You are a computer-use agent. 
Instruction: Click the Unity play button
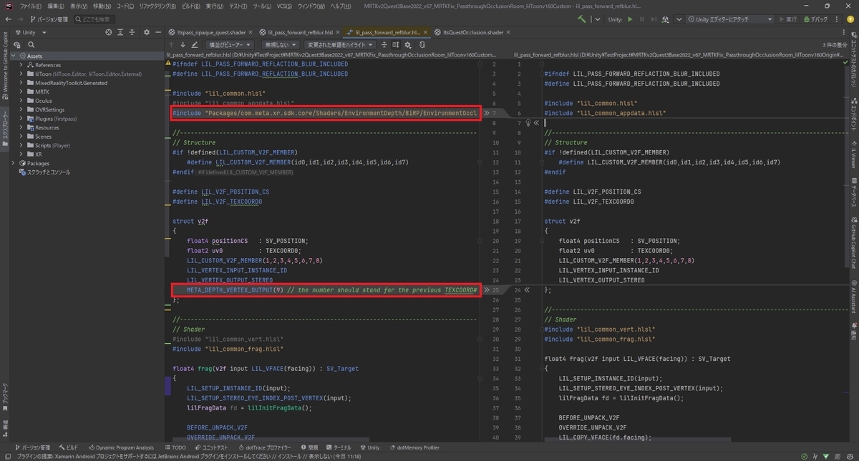tap(630, 19)
